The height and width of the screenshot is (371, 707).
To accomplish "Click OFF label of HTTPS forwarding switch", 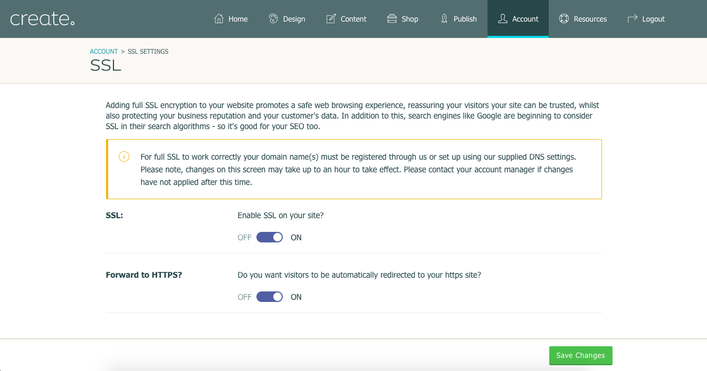I will (x=244, y=297).
